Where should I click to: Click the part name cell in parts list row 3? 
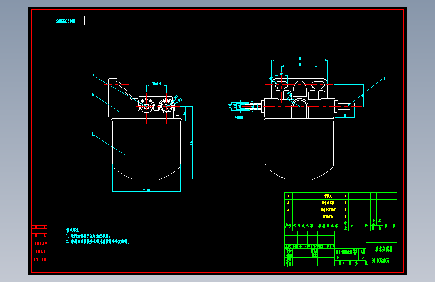click(328, 203)
